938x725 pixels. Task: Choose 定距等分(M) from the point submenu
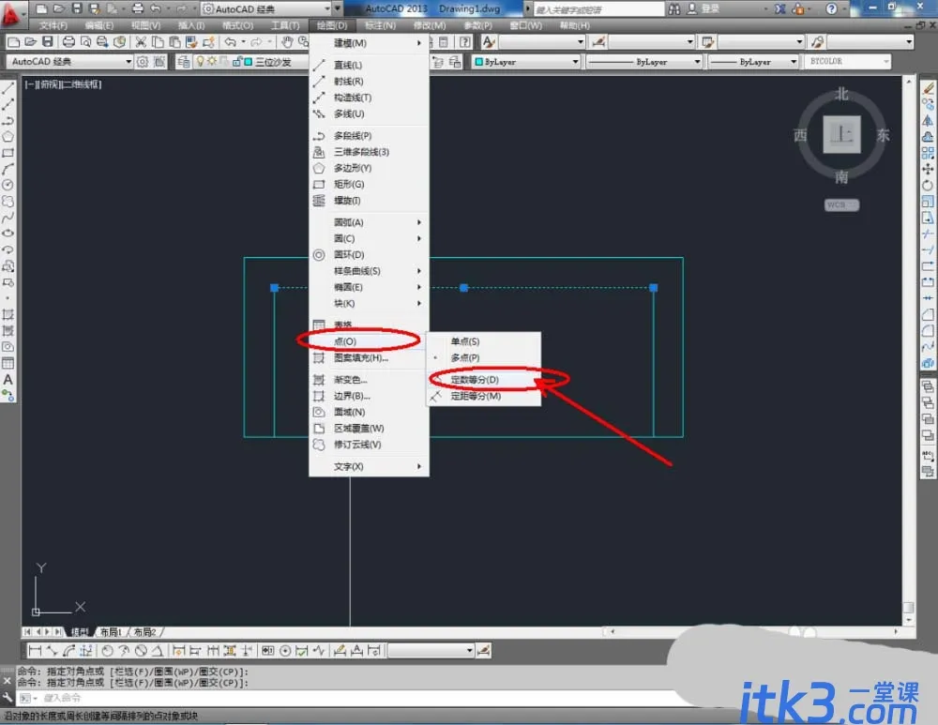483,396
